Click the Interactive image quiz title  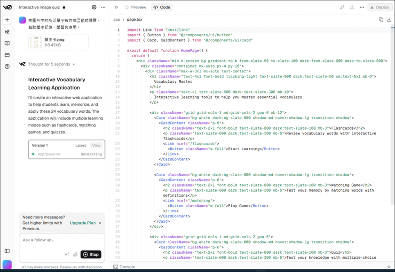39,8
